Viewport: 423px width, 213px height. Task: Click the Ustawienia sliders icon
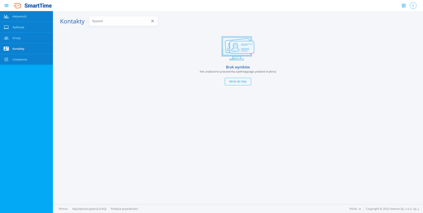[6, 59]
